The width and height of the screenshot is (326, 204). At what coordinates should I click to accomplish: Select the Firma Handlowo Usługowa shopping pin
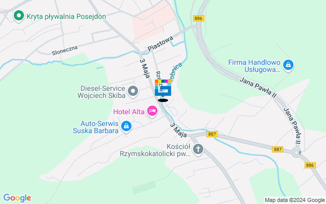[288, 65]
